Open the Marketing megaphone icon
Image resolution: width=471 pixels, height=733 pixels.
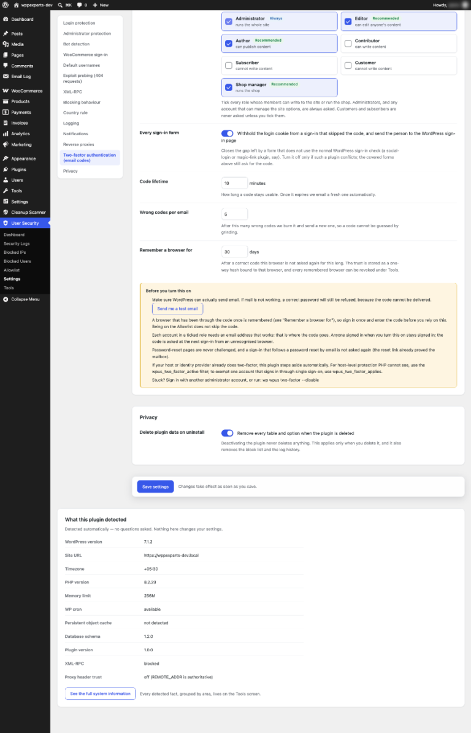6,144
